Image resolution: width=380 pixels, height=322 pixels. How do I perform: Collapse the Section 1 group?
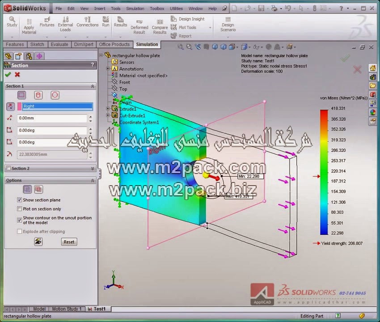[x=93, y=86]
